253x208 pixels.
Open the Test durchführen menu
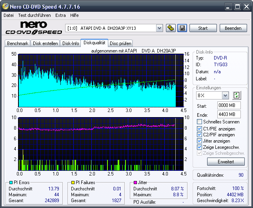pyautogui.click(x=35, y=15)
